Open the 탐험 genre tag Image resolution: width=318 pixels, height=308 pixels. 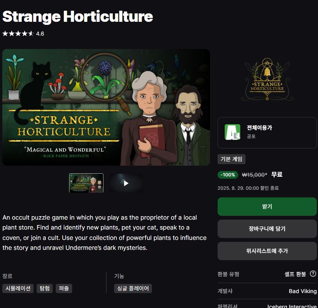45,288
